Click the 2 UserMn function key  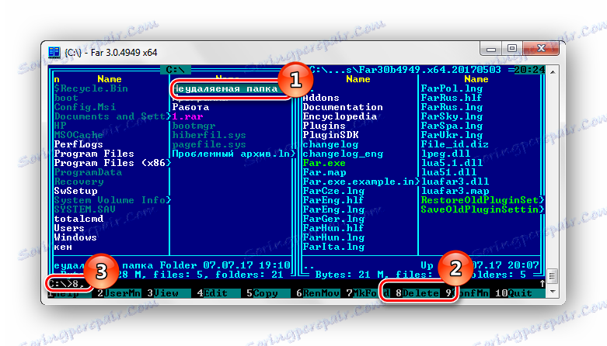point(119,293)
